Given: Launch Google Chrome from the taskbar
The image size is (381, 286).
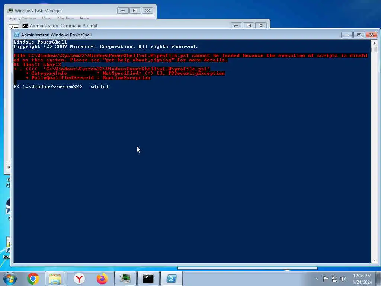Looking at the screenshot, I should 33,279.
